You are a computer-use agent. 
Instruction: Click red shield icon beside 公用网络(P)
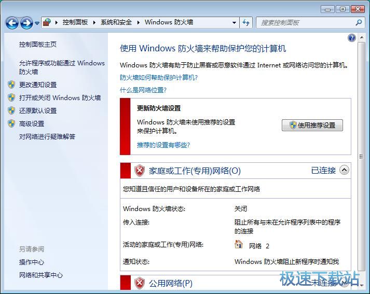click(x=140, y=283)
